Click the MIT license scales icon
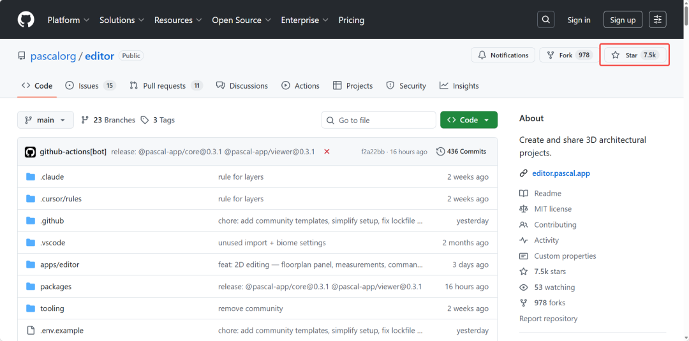 pyautogui.click(x=523, y=209)
